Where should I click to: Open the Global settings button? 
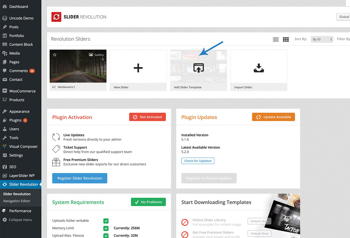pyautogui.click(x=344, y=17)
